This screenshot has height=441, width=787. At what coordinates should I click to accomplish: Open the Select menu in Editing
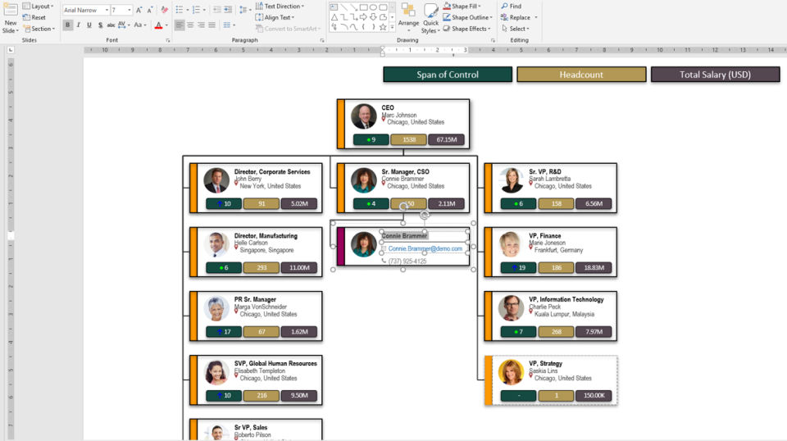click(x=516, y=29)
